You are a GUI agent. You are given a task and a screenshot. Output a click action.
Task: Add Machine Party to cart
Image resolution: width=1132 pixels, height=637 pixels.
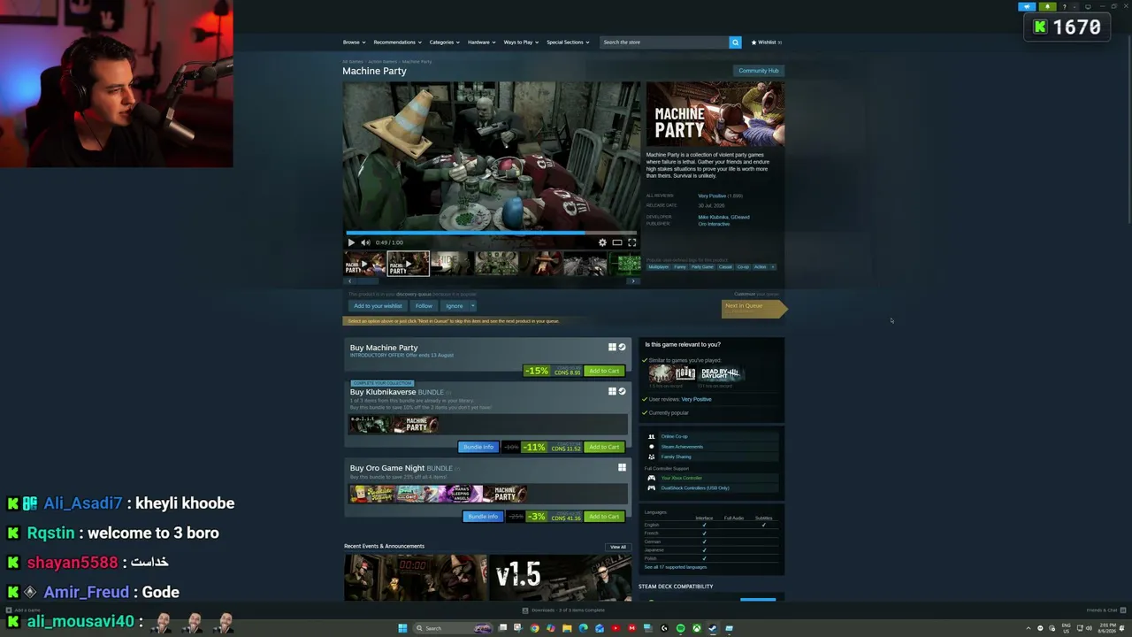[604, 371]
